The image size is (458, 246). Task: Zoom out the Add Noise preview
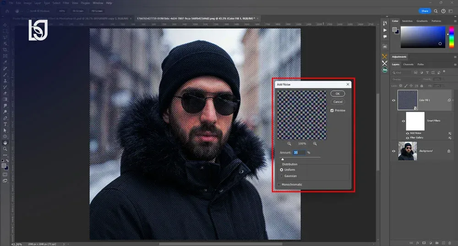289,143
